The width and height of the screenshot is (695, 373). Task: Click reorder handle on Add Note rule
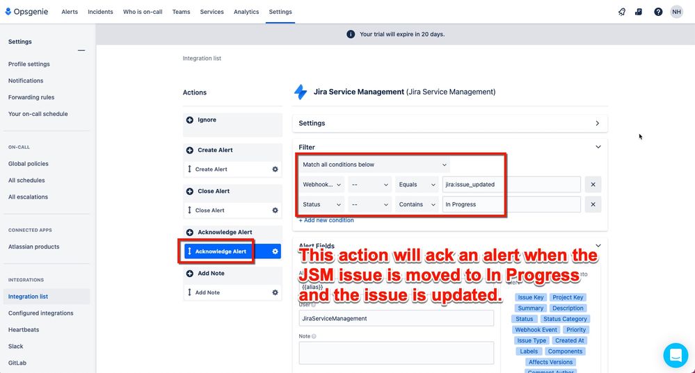[190, 292]
